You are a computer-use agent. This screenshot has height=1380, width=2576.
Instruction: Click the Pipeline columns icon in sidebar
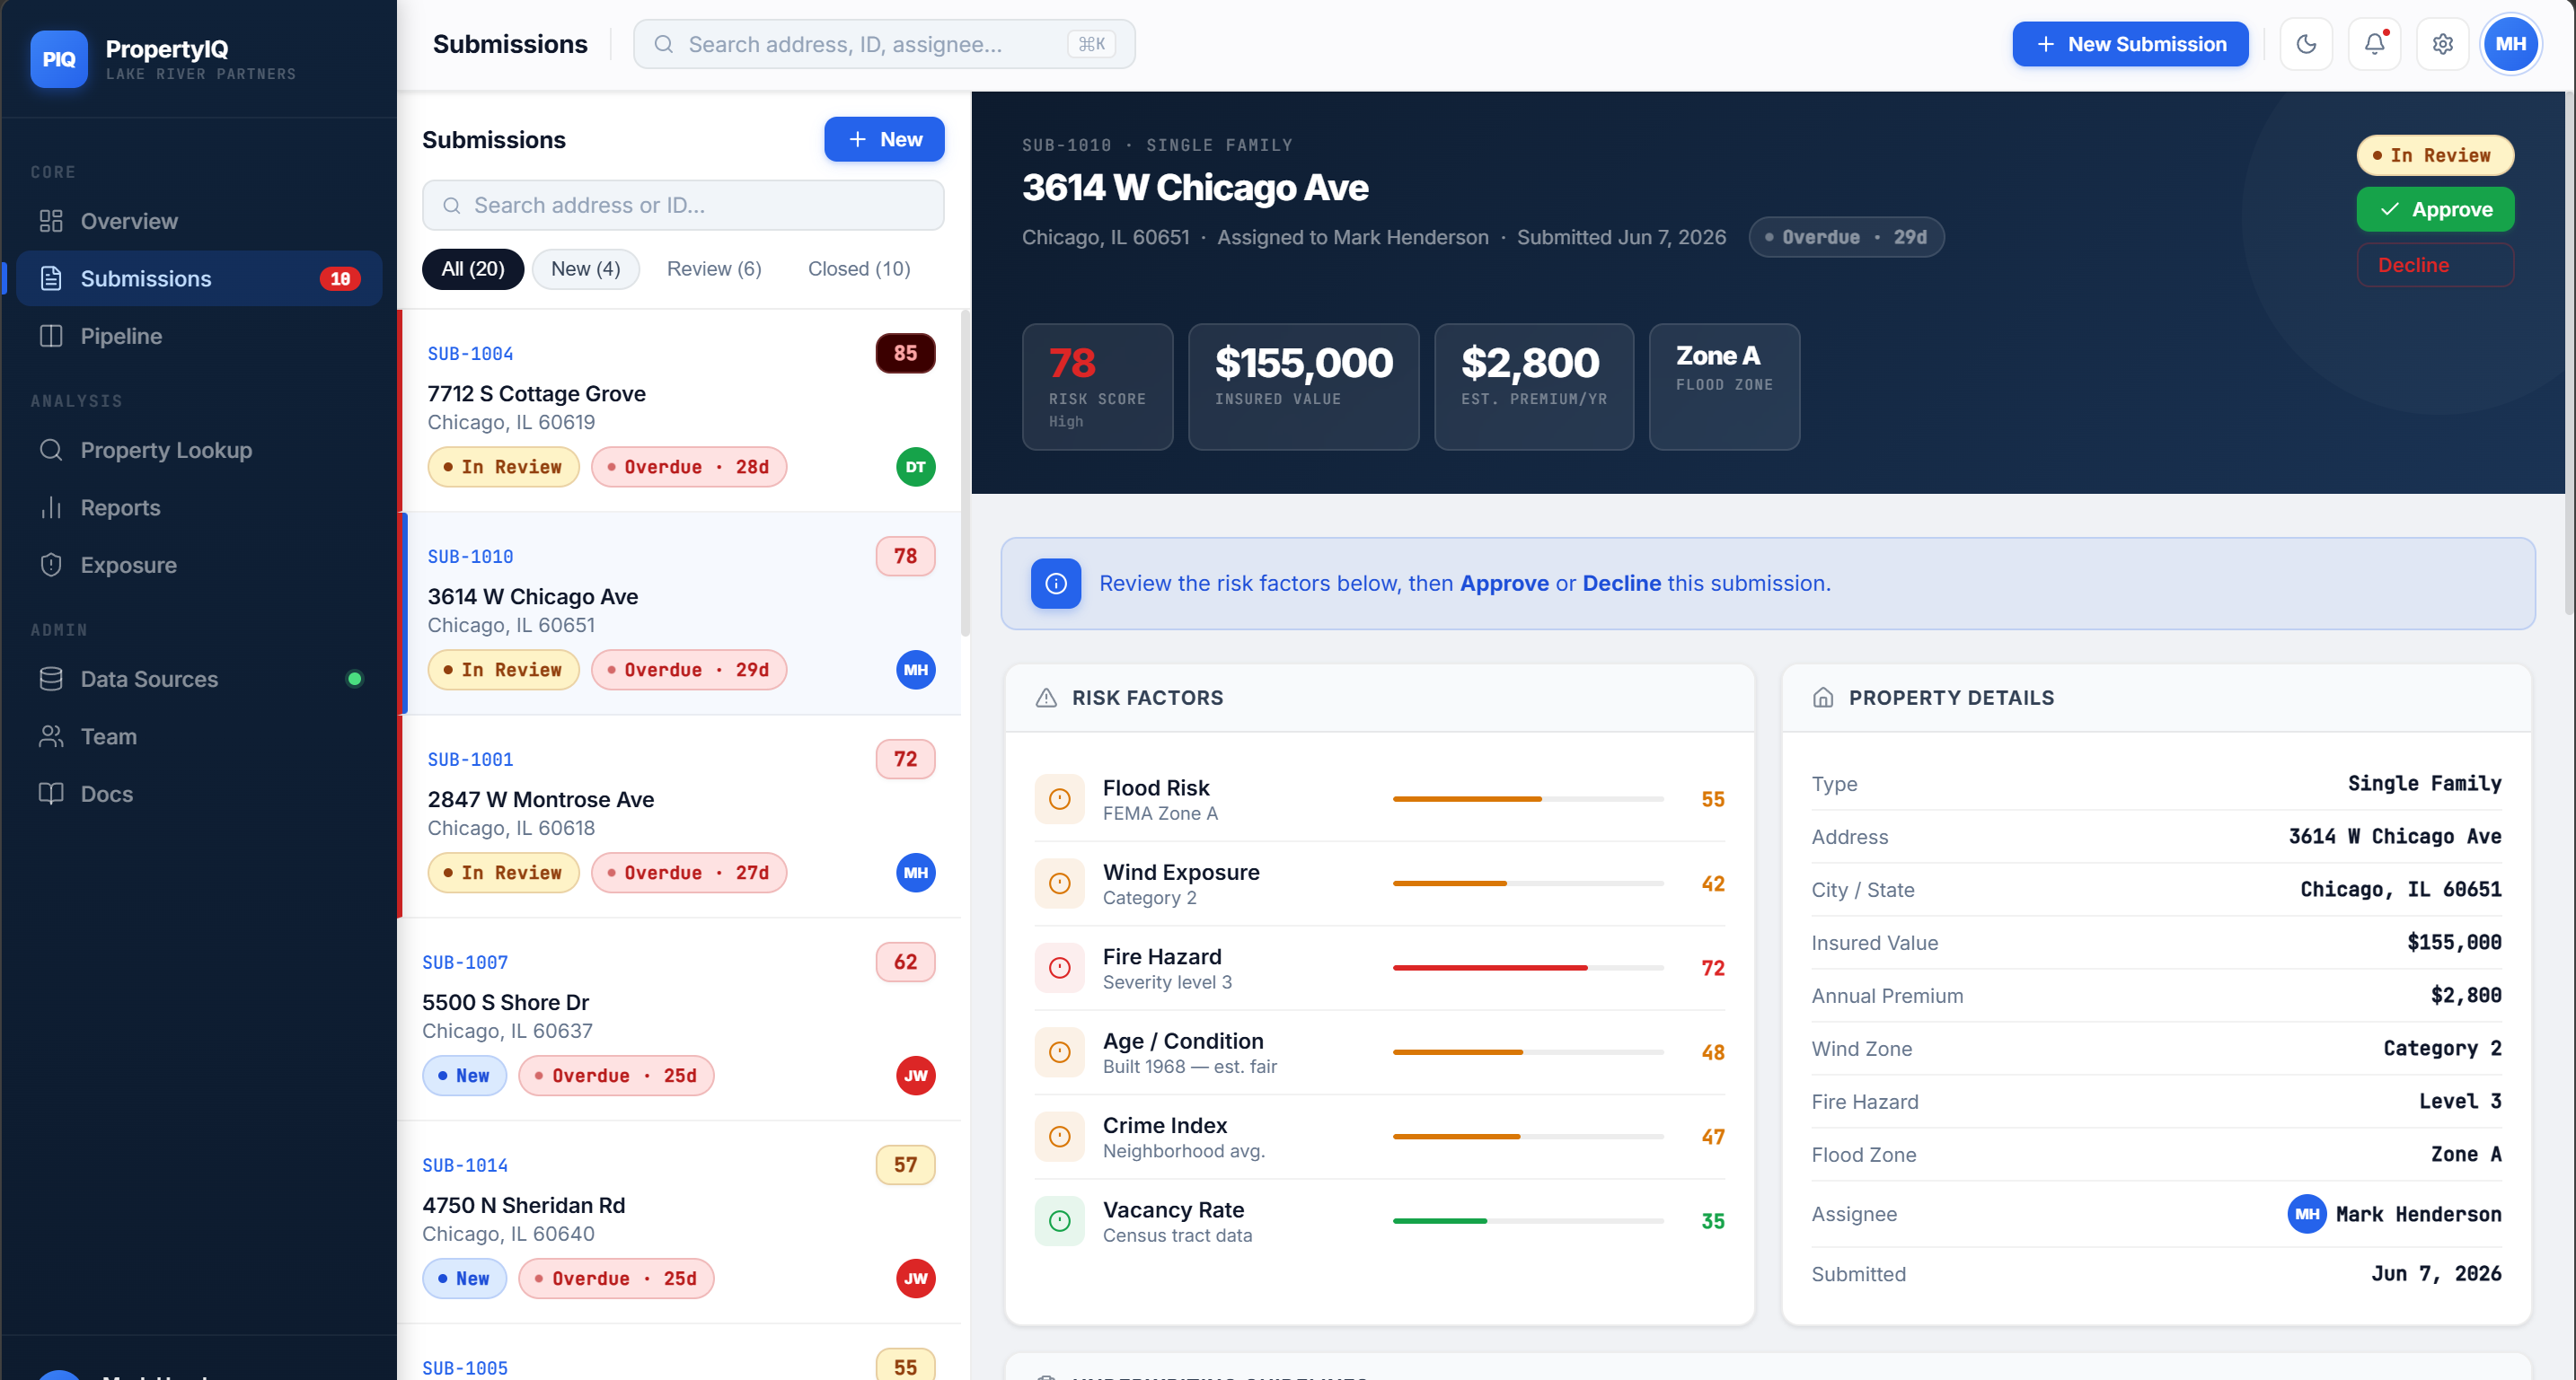tap(51, 336)
